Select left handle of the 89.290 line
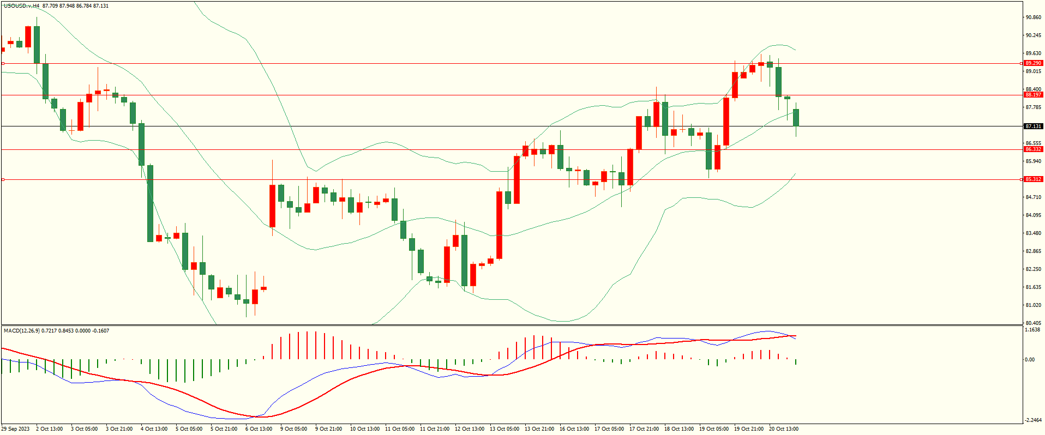Viewport: 1045px width, 435px height. pyautogui.click(x=3, y=64)
